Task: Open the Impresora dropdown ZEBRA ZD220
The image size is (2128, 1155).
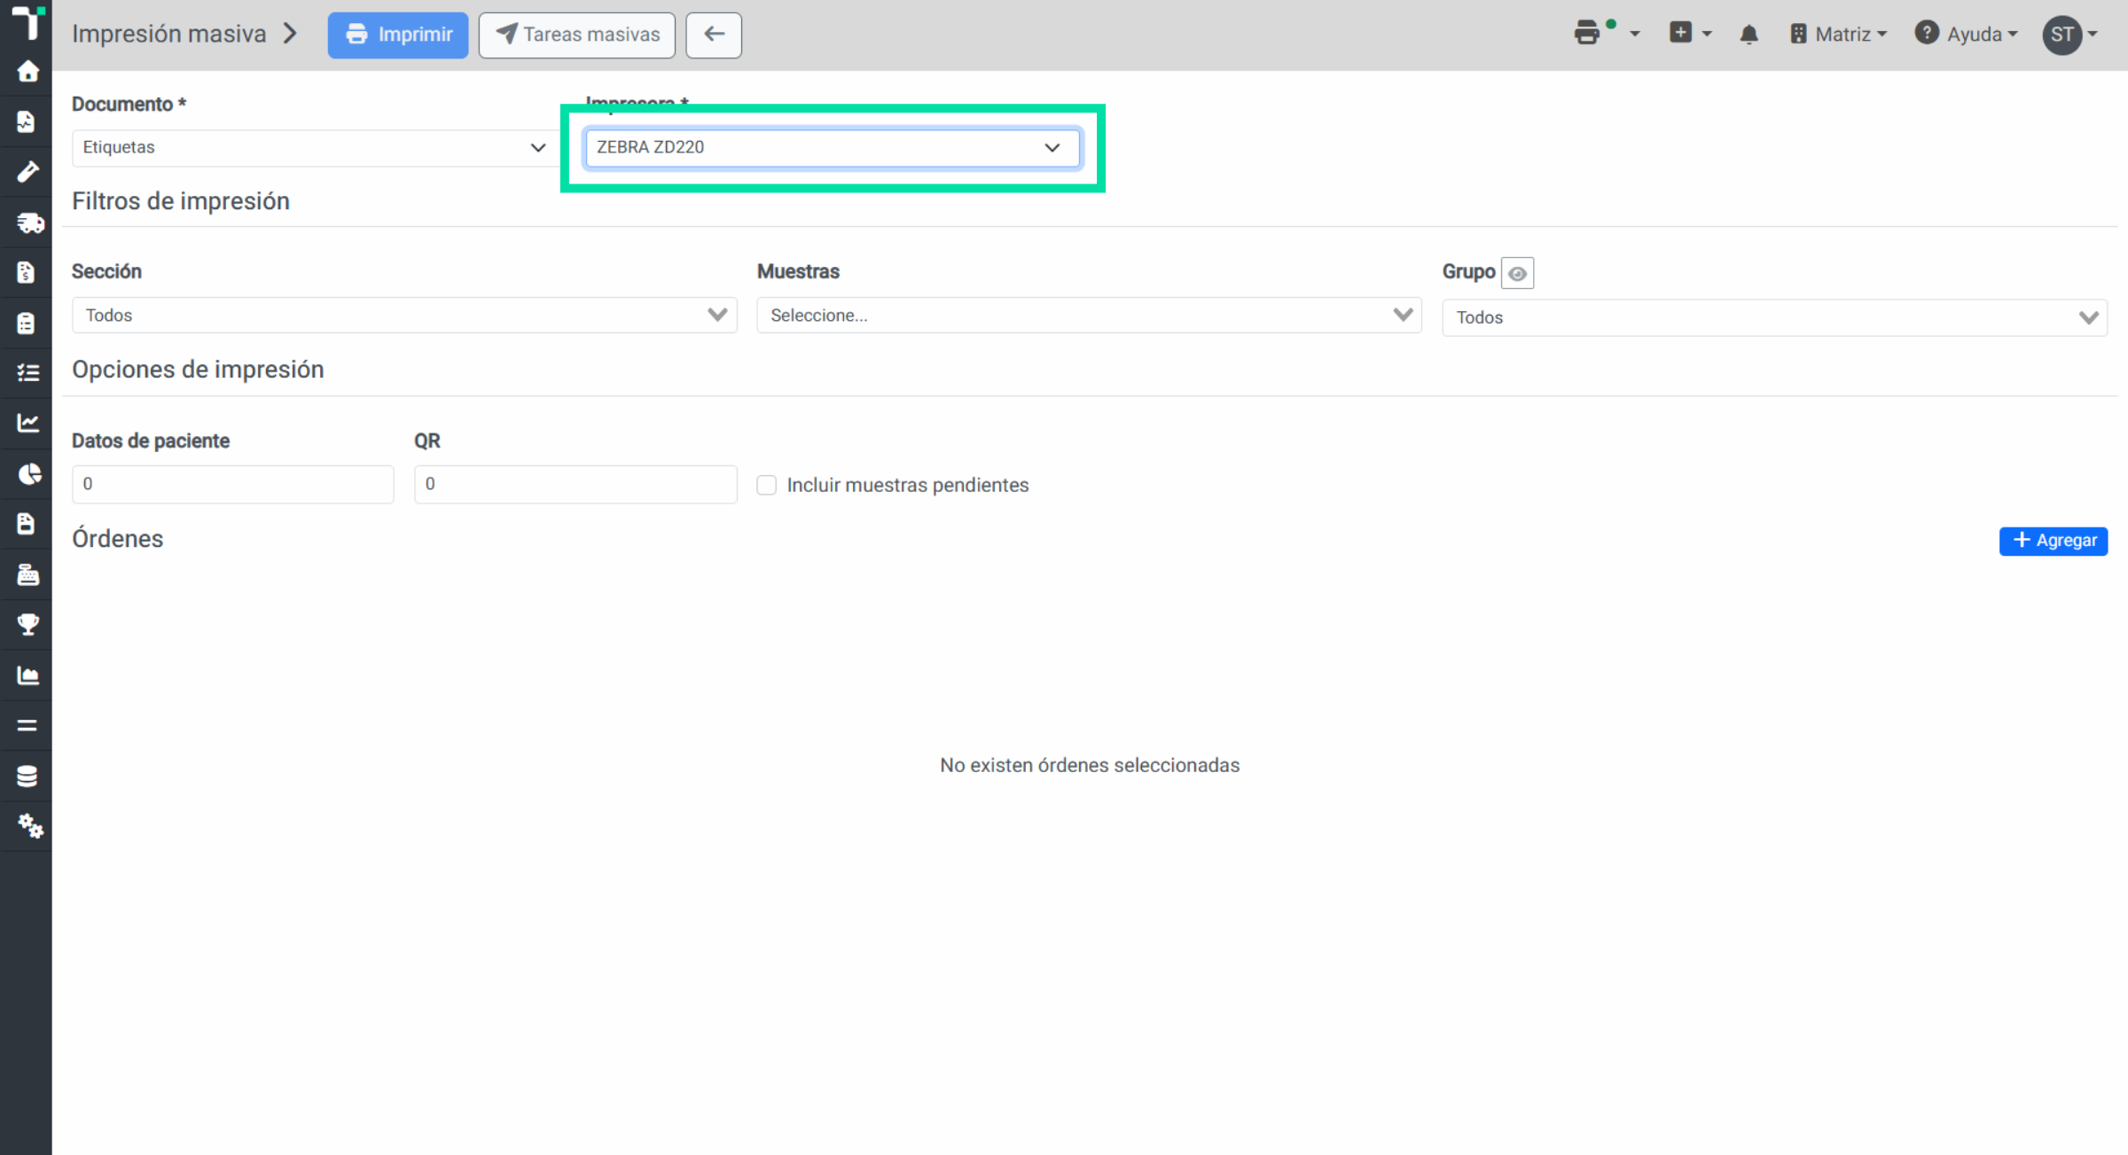Action: click(x=832, y=147)
